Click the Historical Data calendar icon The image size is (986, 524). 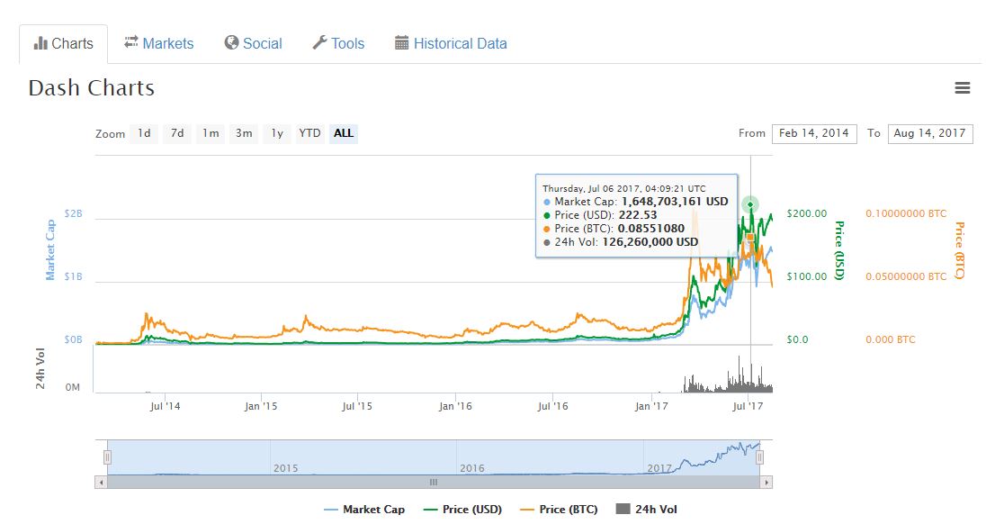401,43
